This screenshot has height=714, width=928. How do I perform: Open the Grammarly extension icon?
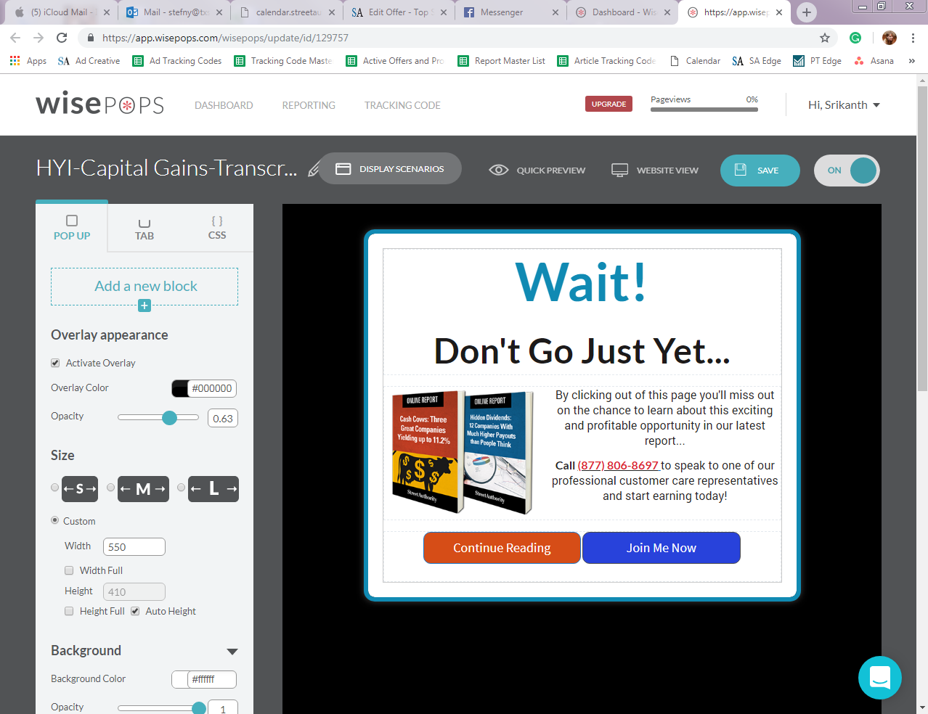pos(855,38)
